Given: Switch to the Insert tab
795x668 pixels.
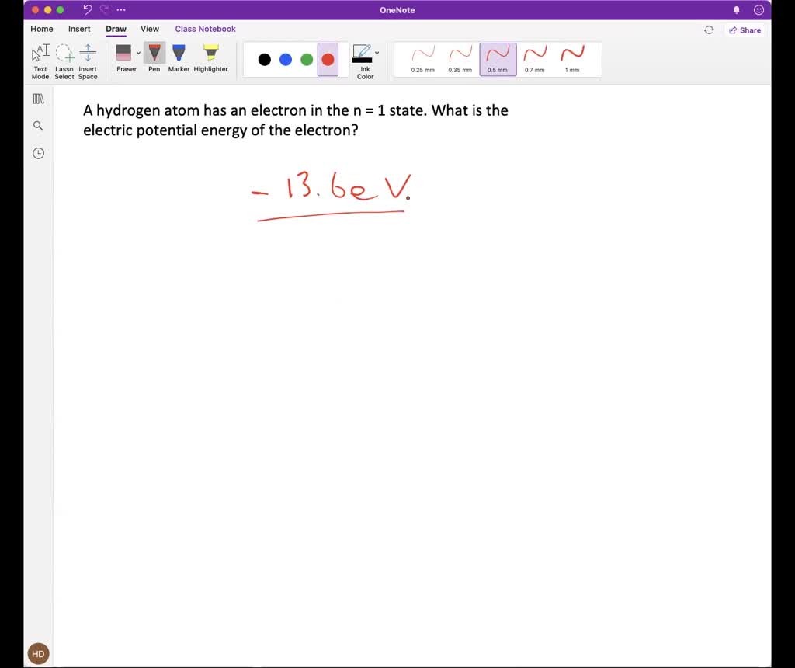Looking at the screenshot, I should point(79,29).
